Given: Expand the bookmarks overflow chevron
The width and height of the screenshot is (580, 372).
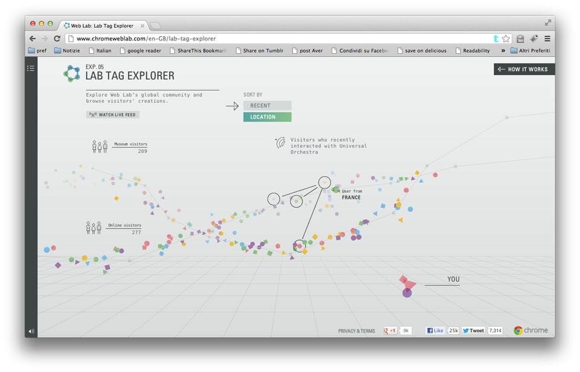Looking at the screenshot, I should (503, 51).
